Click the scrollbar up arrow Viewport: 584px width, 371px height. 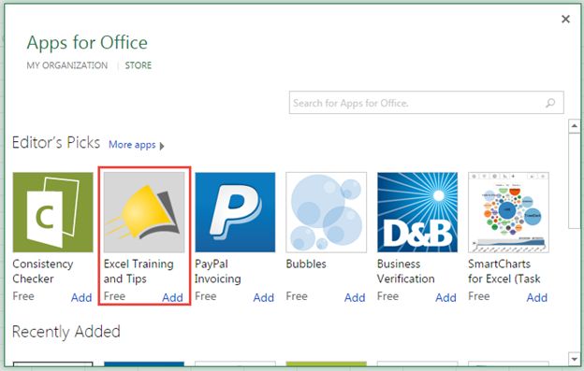point(575,126)
